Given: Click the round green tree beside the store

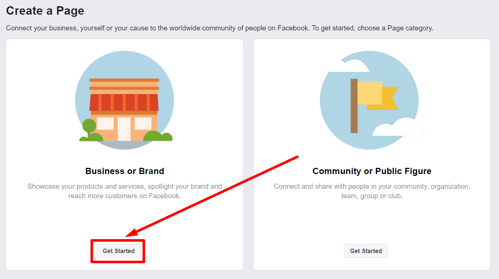Looking at the screenshot, I should click(x=89, y=126).
